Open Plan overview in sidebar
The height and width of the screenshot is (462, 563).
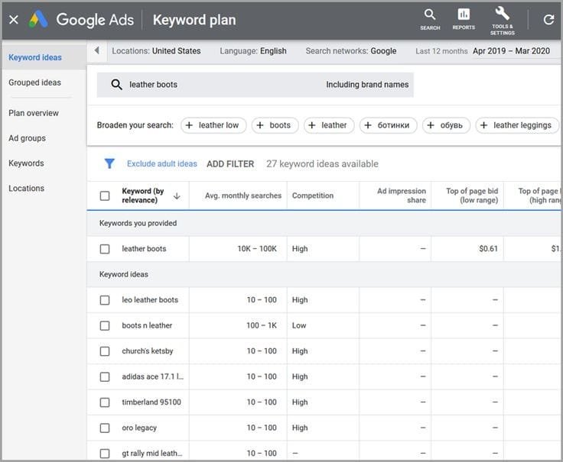pos(34,113)
